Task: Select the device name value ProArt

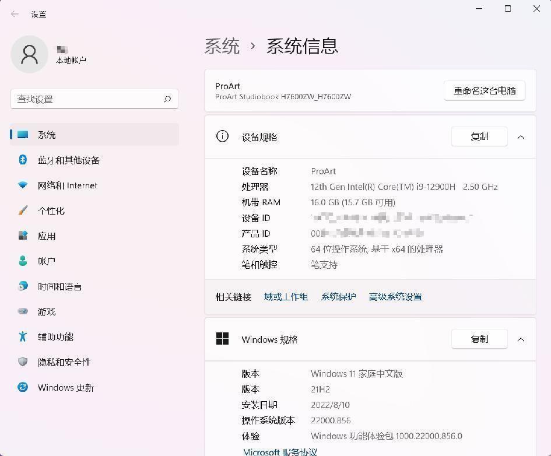Action: [x=323, y=171]
